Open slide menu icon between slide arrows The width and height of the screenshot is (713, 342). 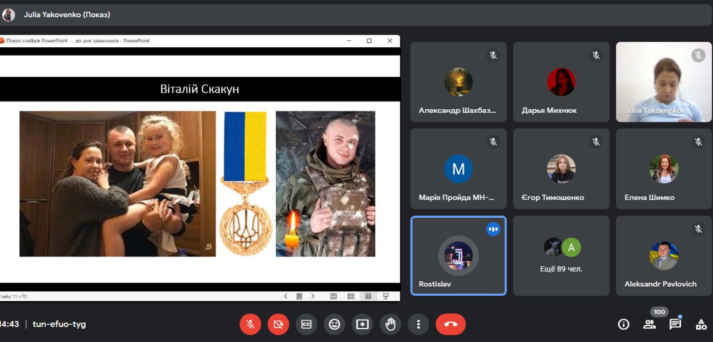[x=299, y=296]
